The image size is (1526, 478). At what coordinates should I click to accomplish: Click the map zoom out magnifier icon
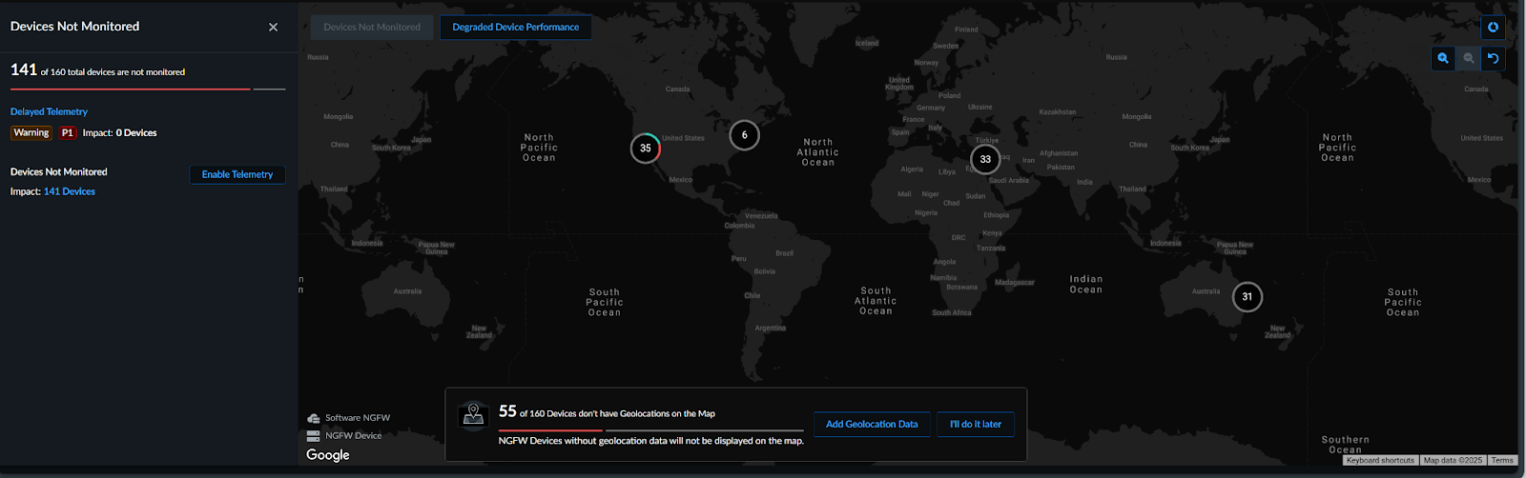[x=1469, y=58]
